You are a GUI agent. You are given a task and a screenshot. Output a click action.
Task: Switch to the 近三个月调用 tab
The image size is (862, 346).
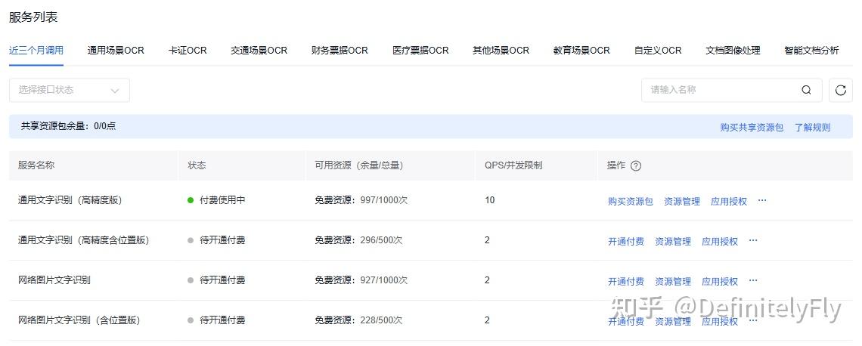point(36,51)
